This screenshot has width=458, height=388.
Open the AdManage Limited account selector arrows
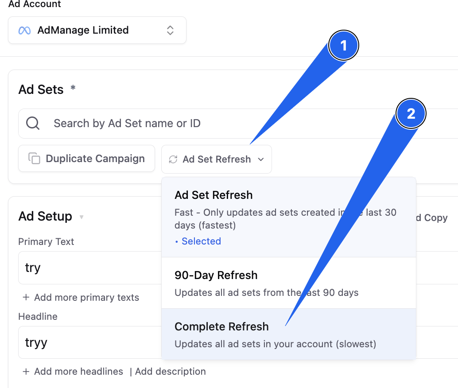(170, 31)
